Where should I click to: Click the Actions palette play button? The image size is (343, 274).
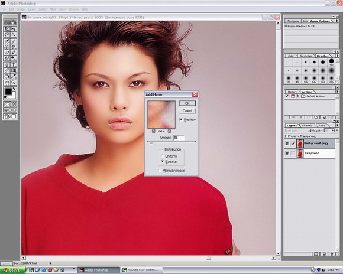click(x=309, y=118)
